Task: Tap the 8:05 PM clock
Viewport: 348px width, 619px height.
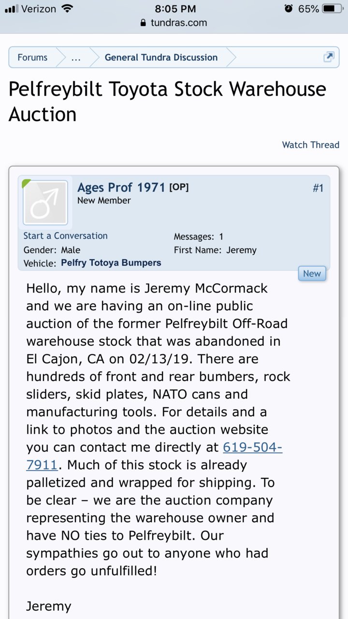Action: tap(175, 9)
